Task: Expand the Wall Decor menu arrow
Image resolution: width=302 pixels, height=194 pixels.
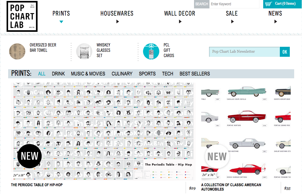Action: pyautogui.click(x=180, y=22)
